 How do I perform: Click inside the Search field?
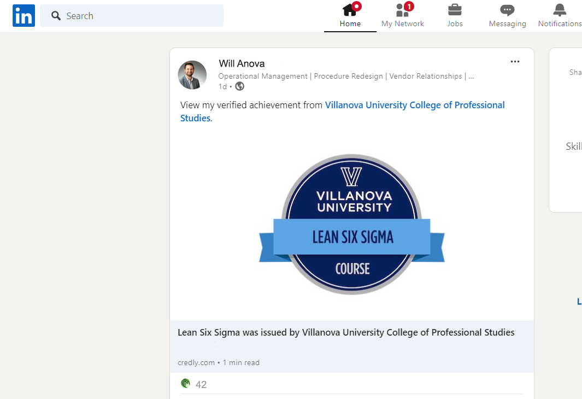131,15
